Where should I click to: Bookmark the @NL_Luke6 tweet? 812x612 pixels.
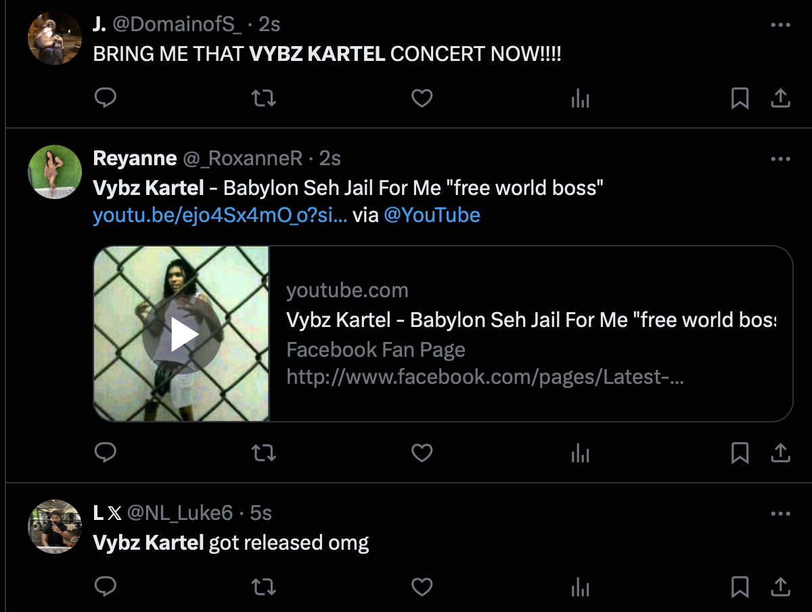[740, 587]
